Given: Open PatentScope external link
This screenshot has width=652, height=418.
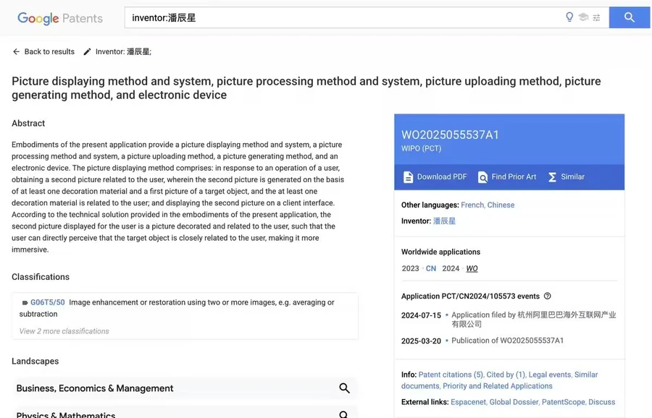Looking at the screenshot, I should click(563, 402).
